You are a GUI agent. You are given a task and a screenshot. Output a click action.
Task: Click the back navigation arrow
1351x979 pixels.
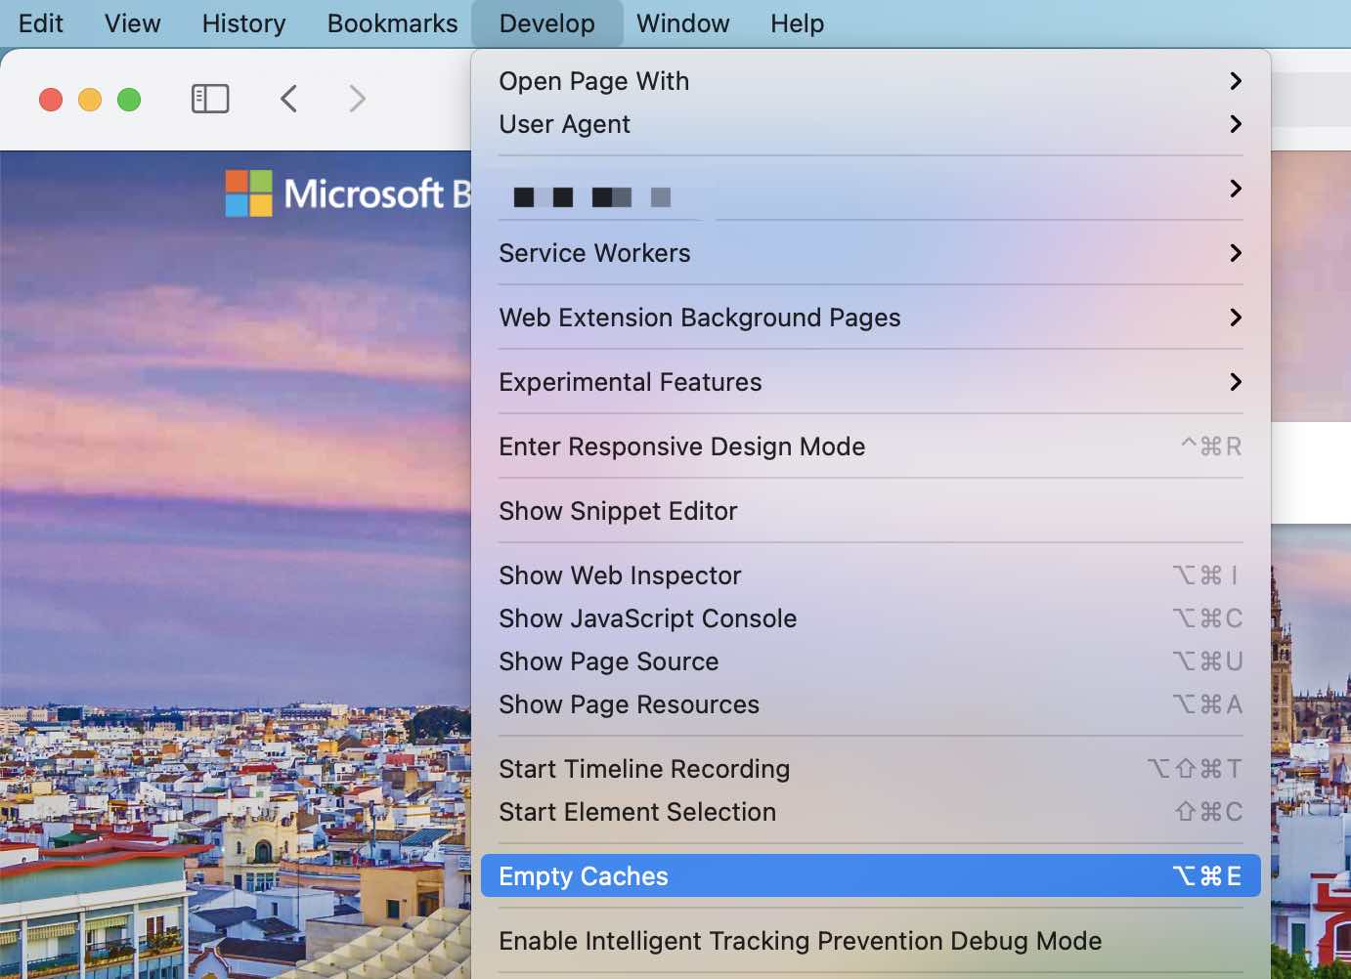288,99
